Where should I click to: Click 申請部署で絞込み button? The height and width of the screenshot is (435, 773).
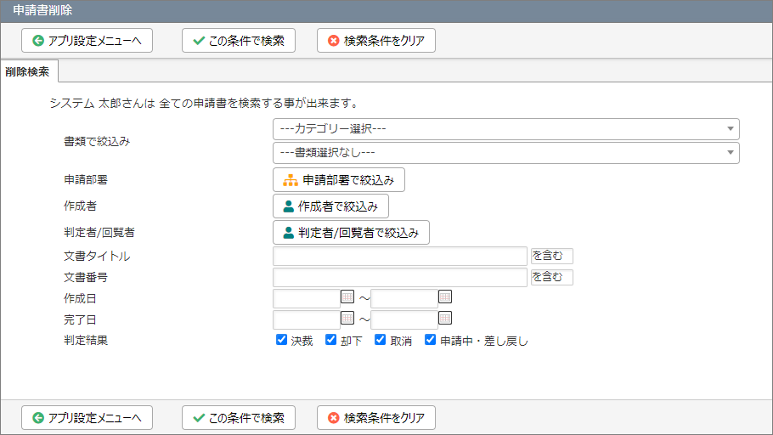(x=339, y=180)
